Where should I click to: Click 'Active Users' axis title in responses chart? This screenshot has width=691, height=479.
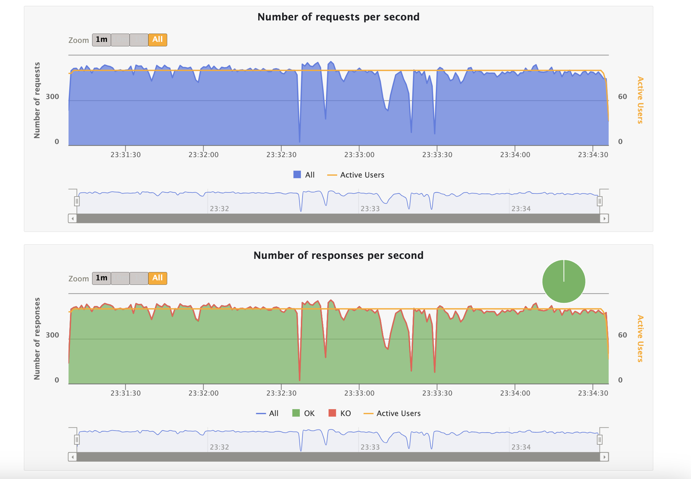click(640, 338)
